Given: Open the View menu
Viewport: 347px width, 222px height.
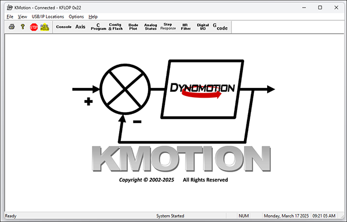Looking at the screenshot, I should tap(23, 17).
